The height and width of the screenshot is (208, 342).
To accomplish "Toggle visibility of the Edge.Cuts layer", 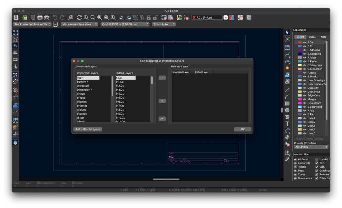I will (305, 95).
